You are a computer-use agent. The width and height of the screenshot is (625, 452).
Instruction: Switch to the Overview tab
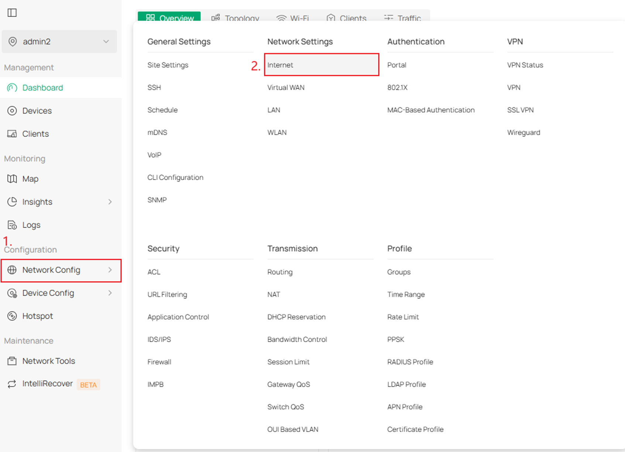point(169,17)
